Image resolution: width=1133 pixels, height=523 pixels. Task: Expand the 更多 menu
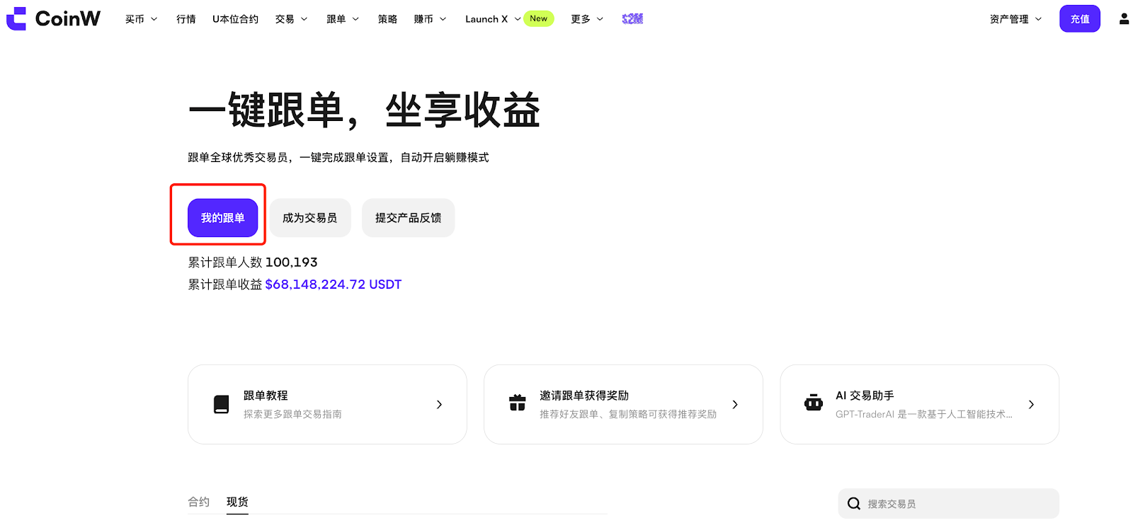click(x=587, y=19)
